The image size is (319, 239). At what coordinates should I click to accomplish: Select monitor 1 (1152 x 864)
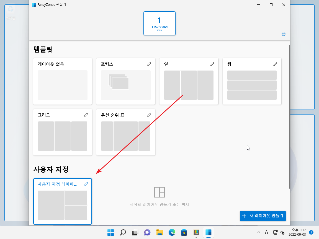click(x=159, y=23)
